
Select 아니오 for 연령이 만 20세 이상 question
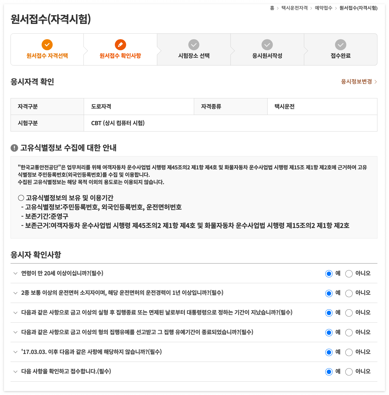click(349, 274)
